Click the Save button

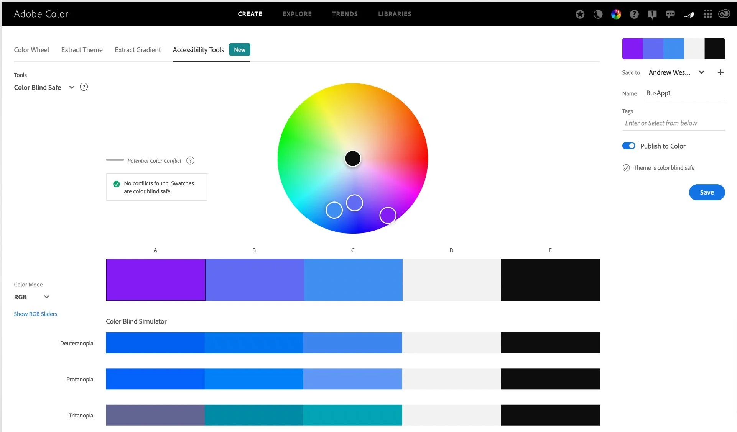click(x=706, y=192)
